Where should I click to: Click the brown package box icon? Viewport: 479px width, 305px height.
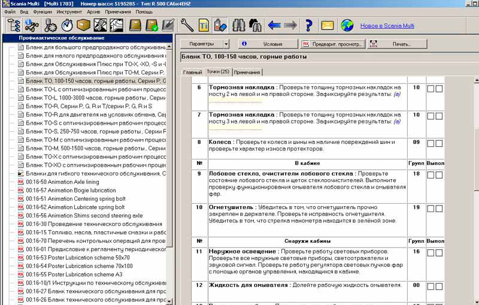pos(83,25)
